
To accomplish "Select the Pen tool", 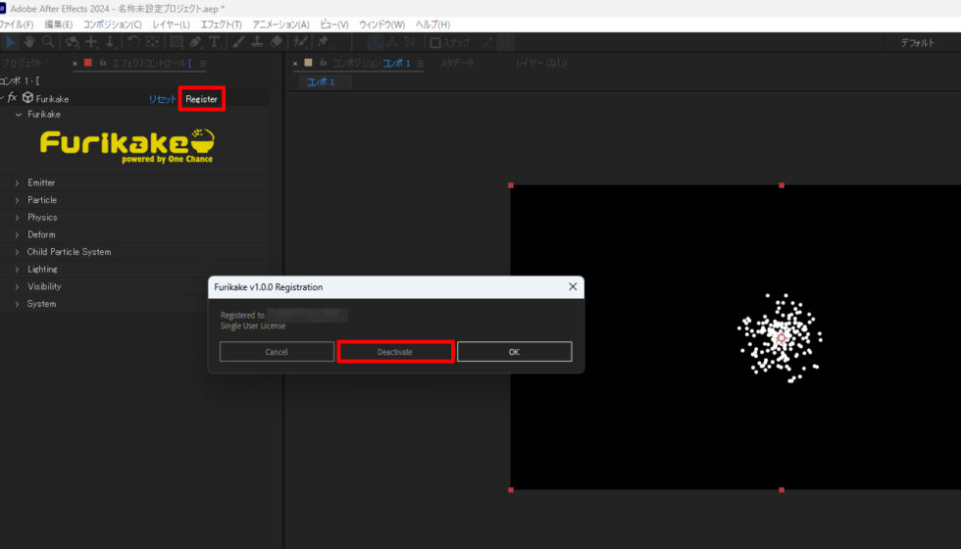I will [x=195, y=41].
